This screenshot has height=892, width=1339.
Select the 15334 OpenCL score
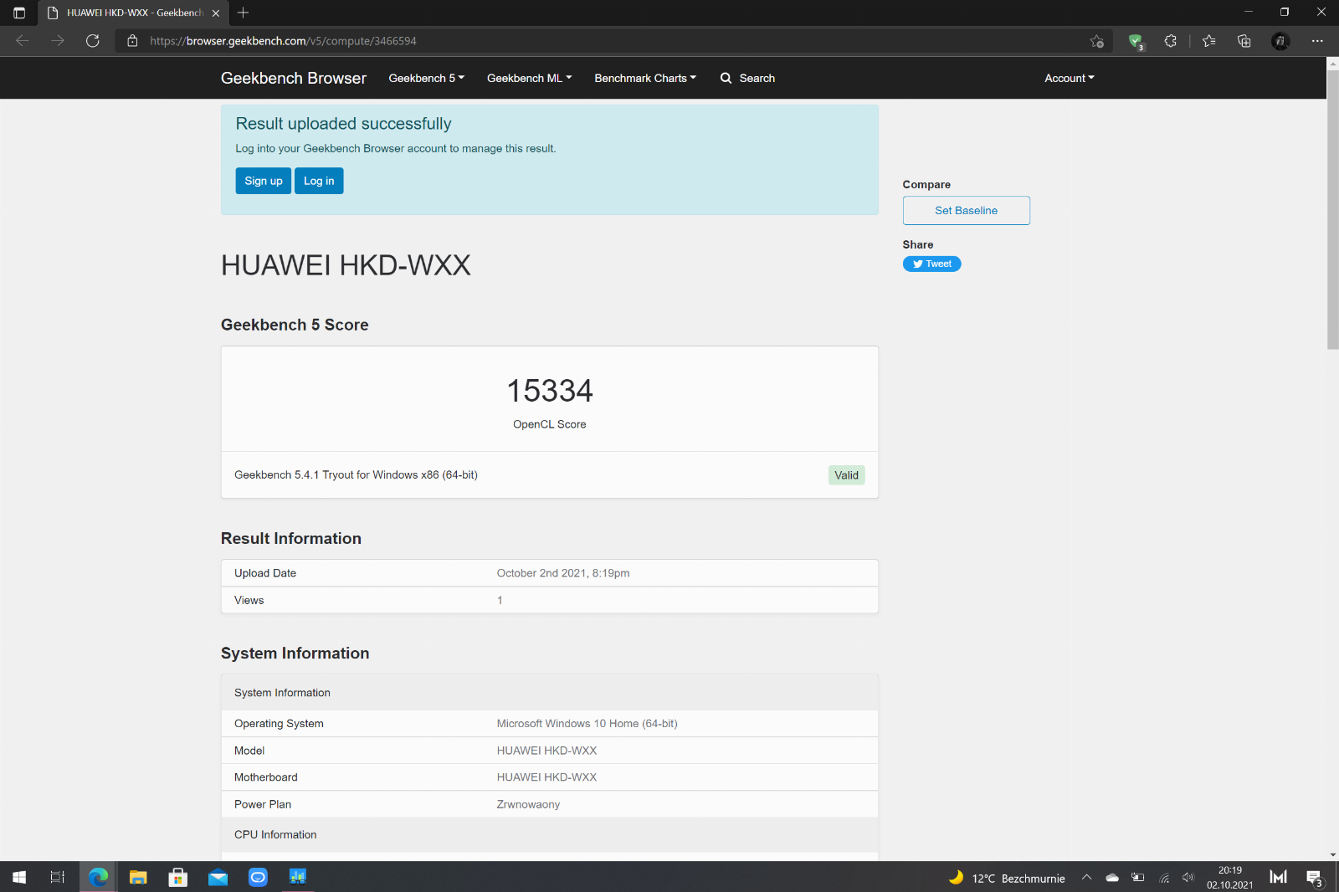(x=550, y=391)
